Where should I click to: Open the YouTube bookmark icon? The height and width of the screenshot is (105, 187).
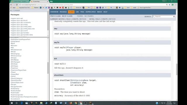coord(60,8)
